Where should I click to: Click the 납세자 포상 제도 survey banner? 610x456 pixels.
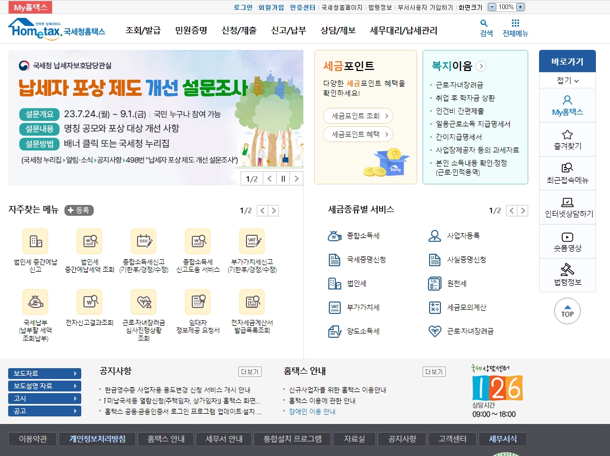(155, 117)
